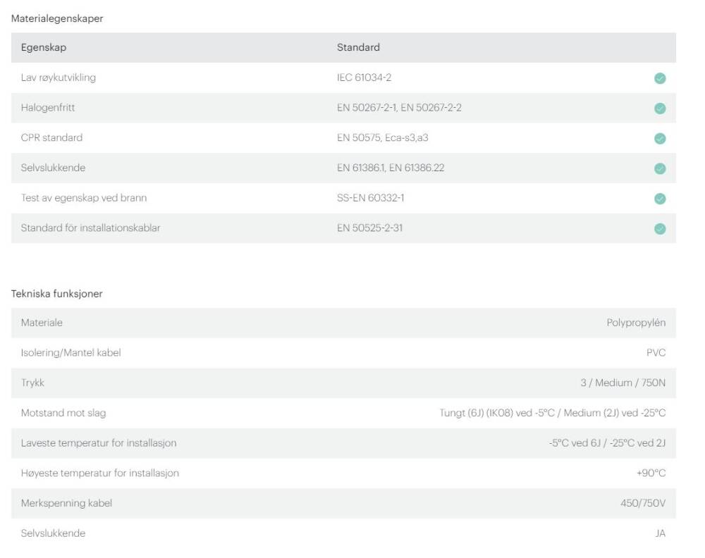Click the green checkmark for Lav røykutvikling

tap(659, 78)
